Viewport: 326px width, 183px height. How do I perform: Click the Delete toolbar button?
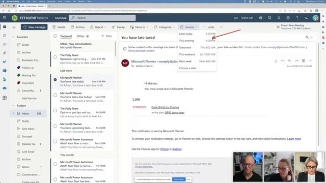click(59, 27)
